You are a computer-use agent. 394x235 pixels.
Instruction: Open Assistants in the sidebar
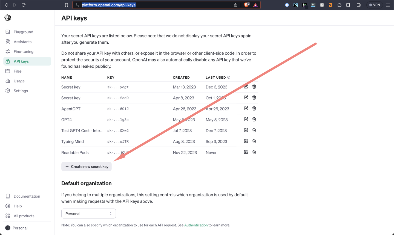click(27, 42)
